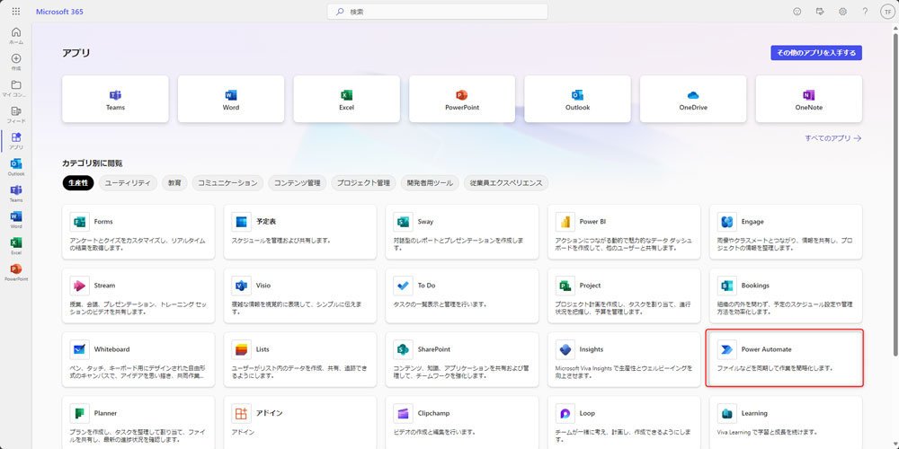Screen dimensions: 899x449
Task: Open My Content folder in sidebar
Action: pyautogui.click(x=16, y=88)
